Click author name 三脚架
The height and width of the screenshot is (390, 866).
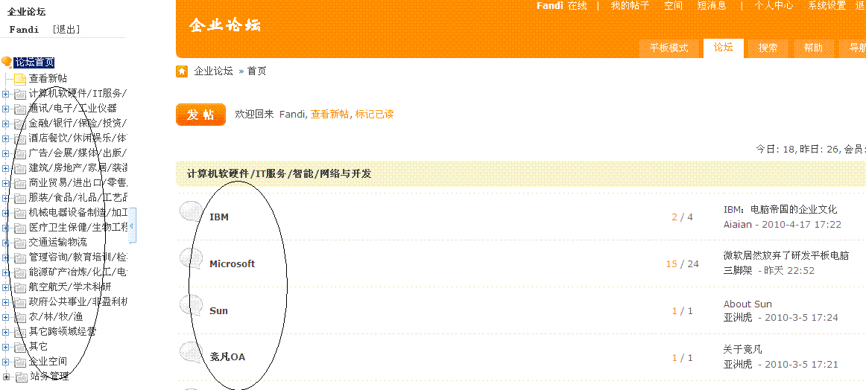coord(738,271)
